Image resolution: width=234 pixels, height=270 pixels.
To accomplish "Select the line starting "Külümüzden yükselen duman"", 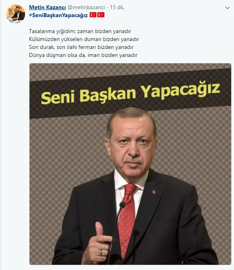I will [x=84, y=39].
